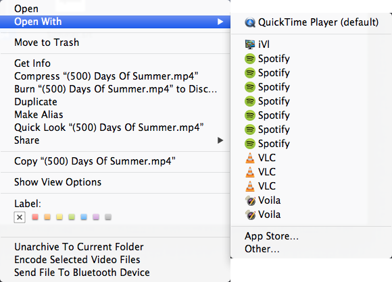
Task: Expand the Share submenu arrow
Action: [x=220, y=140]
